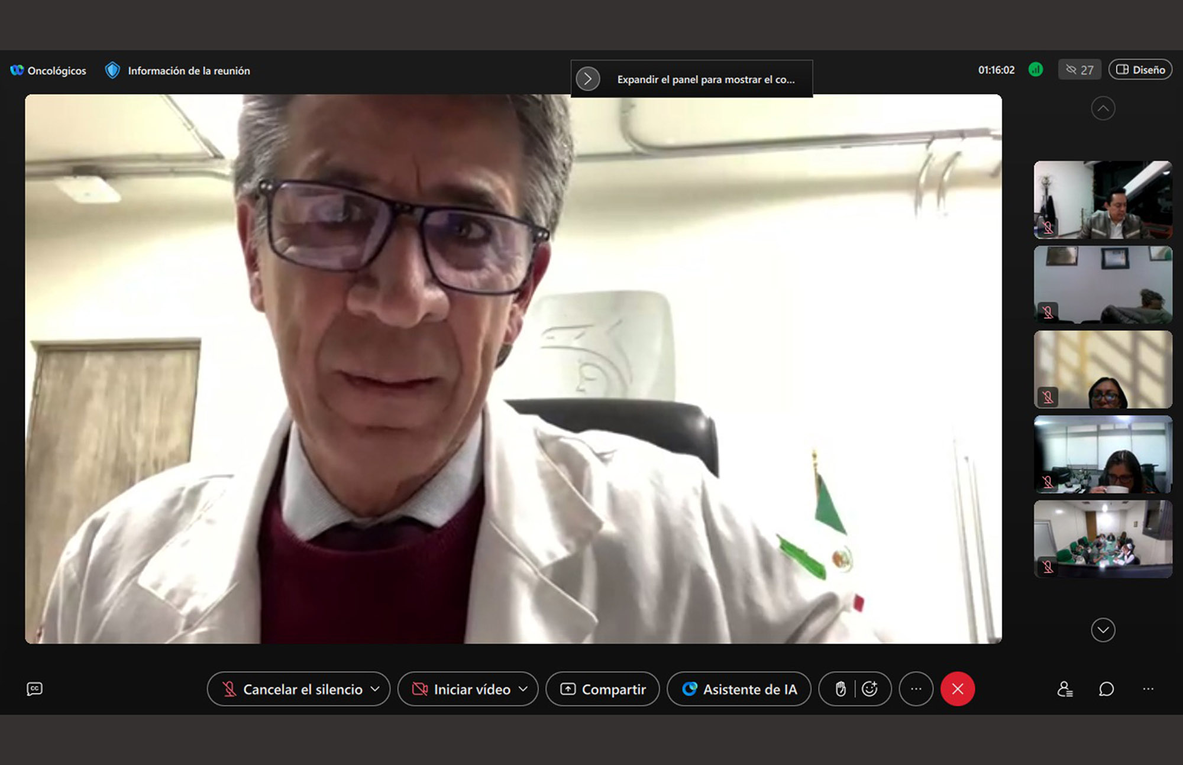Open the chat panel
This screenshot has width=1183, height=765.
coord(1106,689)
